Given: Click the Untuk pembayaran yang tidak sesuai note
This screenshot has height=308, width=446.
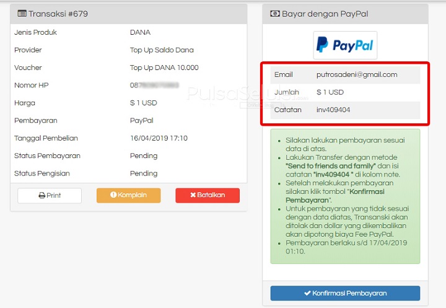Looking at the screenshot, I should point(347,221).
